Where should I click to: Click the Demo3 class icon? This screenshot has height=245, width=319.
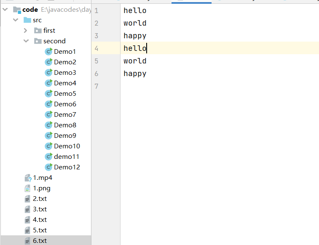click(x=48, y=73)
